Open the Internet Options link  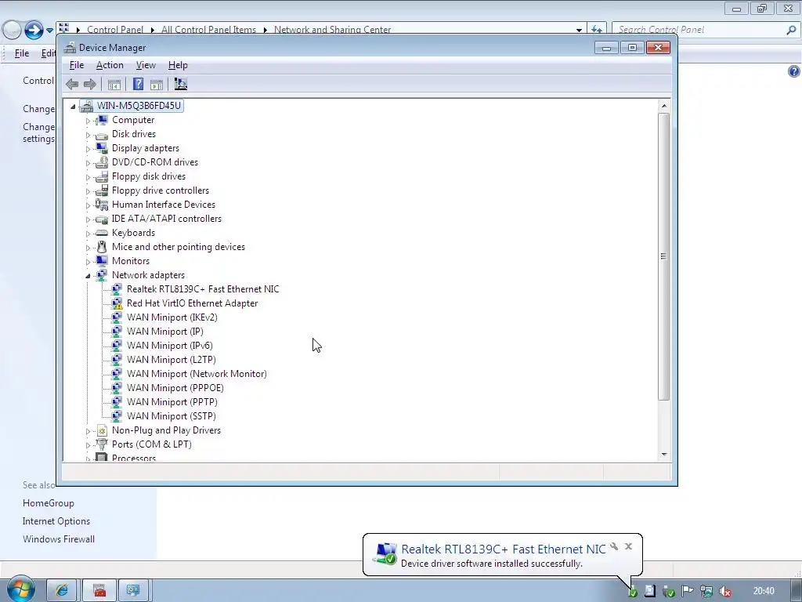coord(56,521)
